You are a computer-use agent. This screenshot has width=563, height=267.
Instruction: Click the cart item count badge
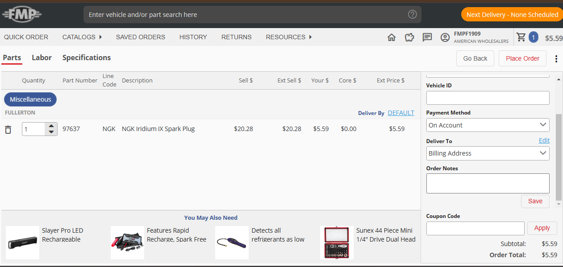pos(533,37)
